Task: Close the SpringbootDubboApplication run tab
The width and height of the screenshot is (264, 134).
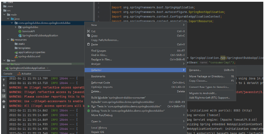Action: 47,68
